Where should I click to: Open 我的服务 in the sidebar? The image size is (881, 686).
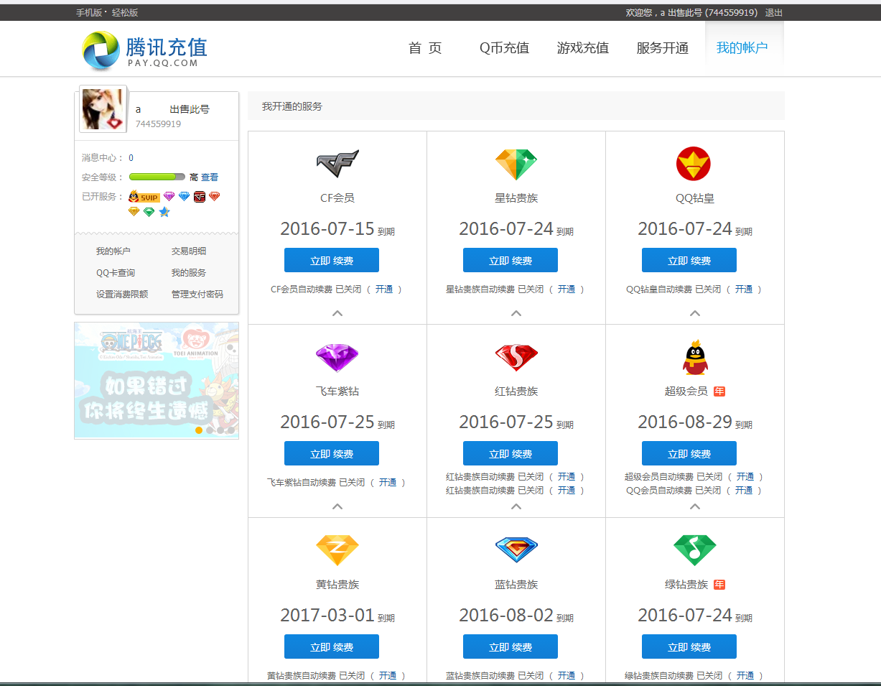click(x=189, y=273)
